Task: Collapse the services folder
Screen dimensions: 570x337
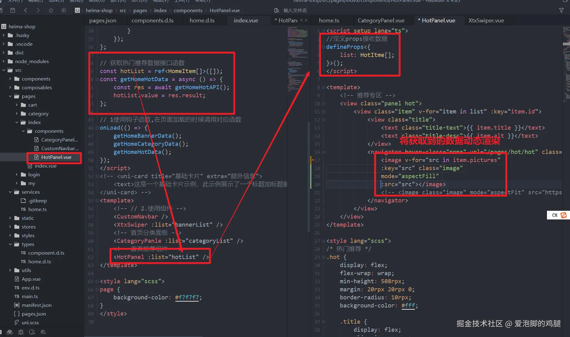Action: [10, 192]
